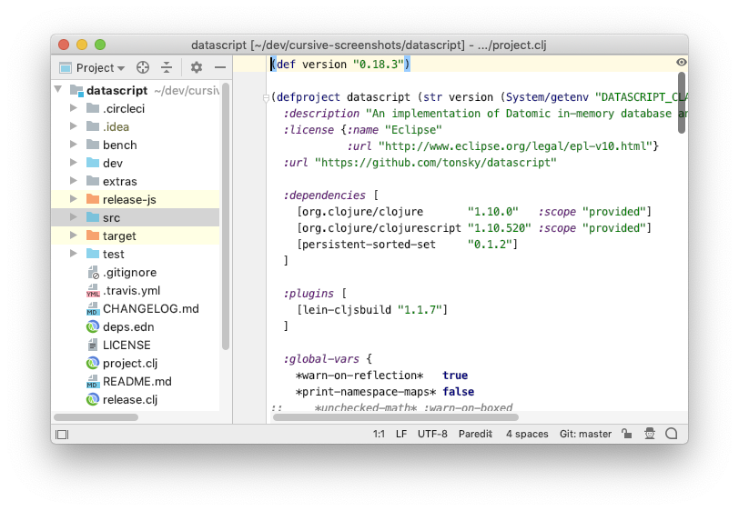
Task: Select the src source folder icon
Action: click(93, 217)
